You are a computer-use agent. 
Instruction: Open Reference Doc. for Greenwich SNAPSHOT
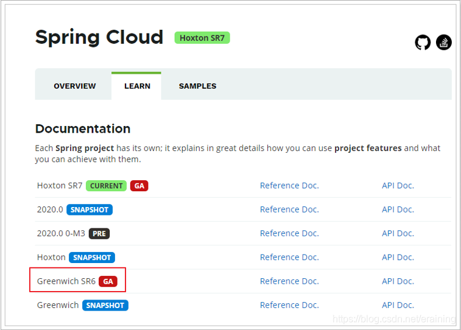289,305
